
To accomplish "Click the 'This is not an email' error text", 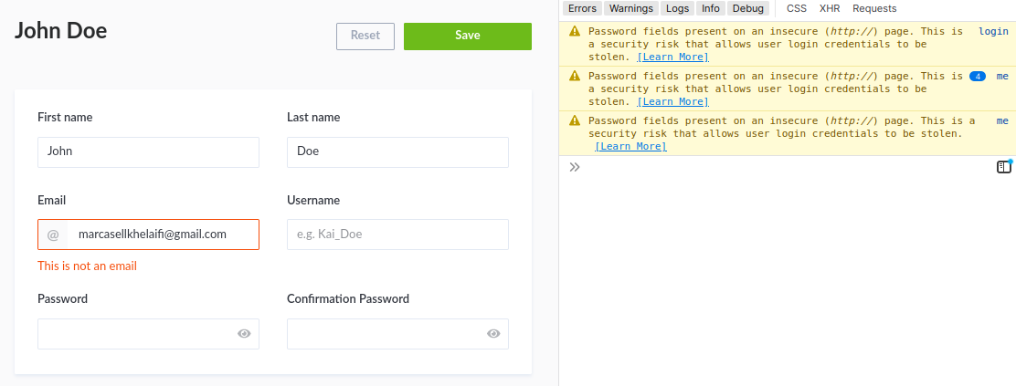I will [88, 266].
